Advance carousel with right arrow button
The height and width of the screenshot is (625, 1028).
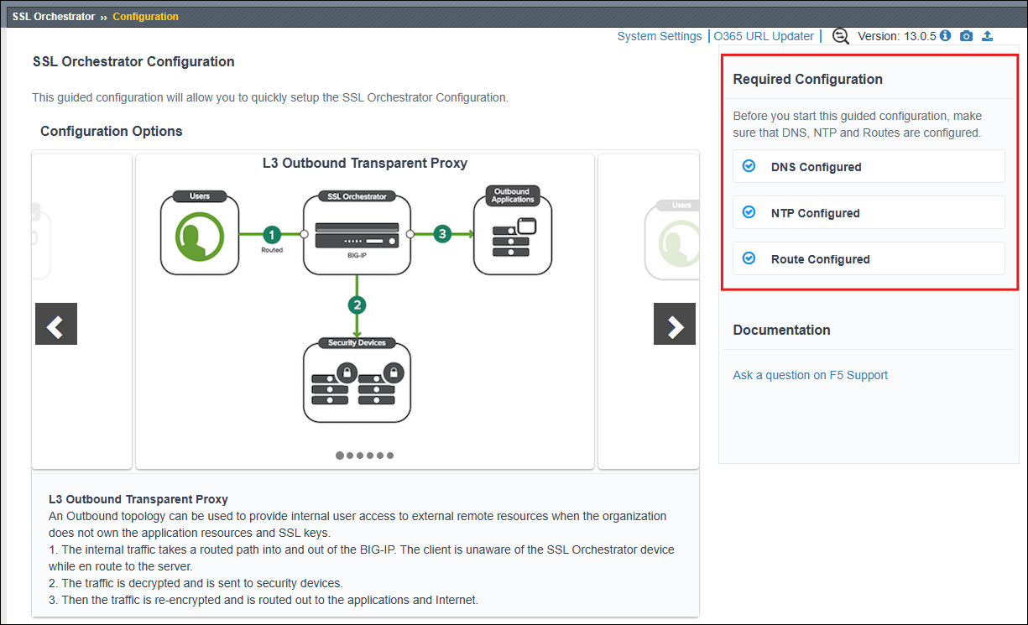(675, 324)
